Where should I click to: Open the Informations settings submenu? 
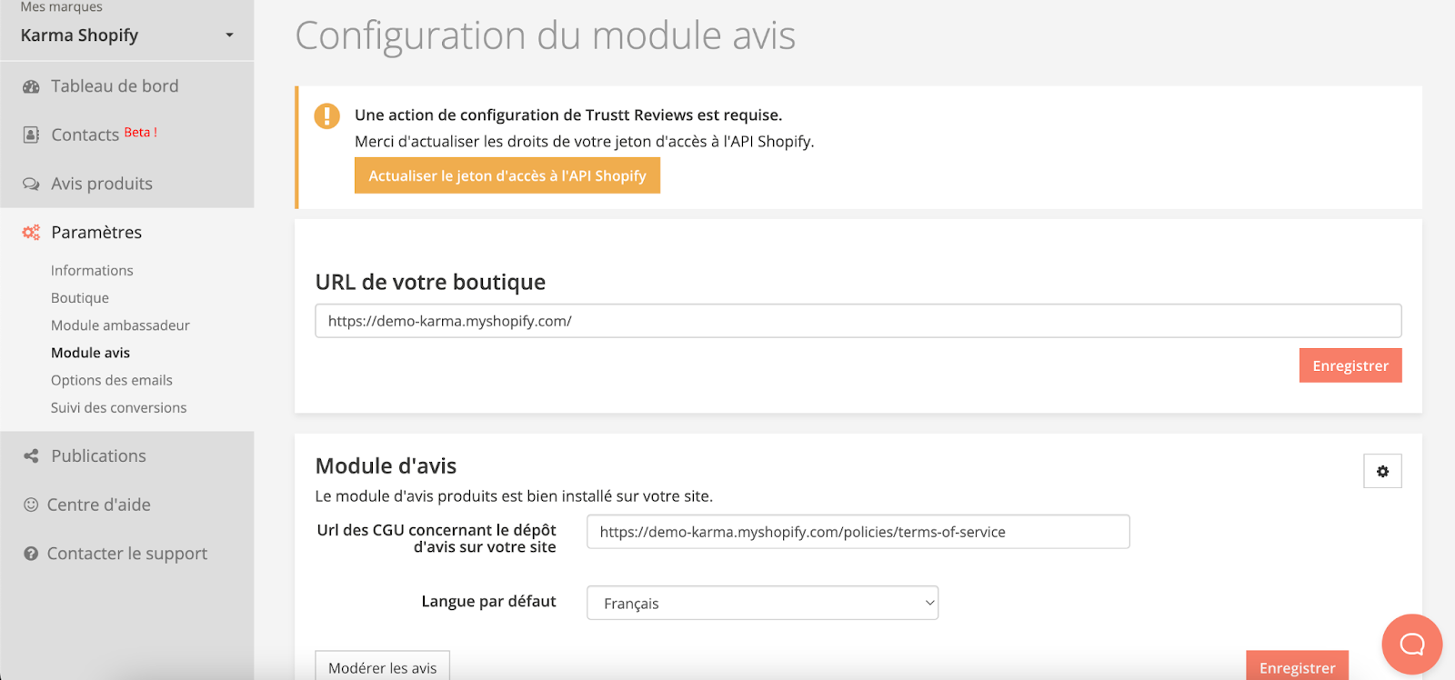click(92, 271)
